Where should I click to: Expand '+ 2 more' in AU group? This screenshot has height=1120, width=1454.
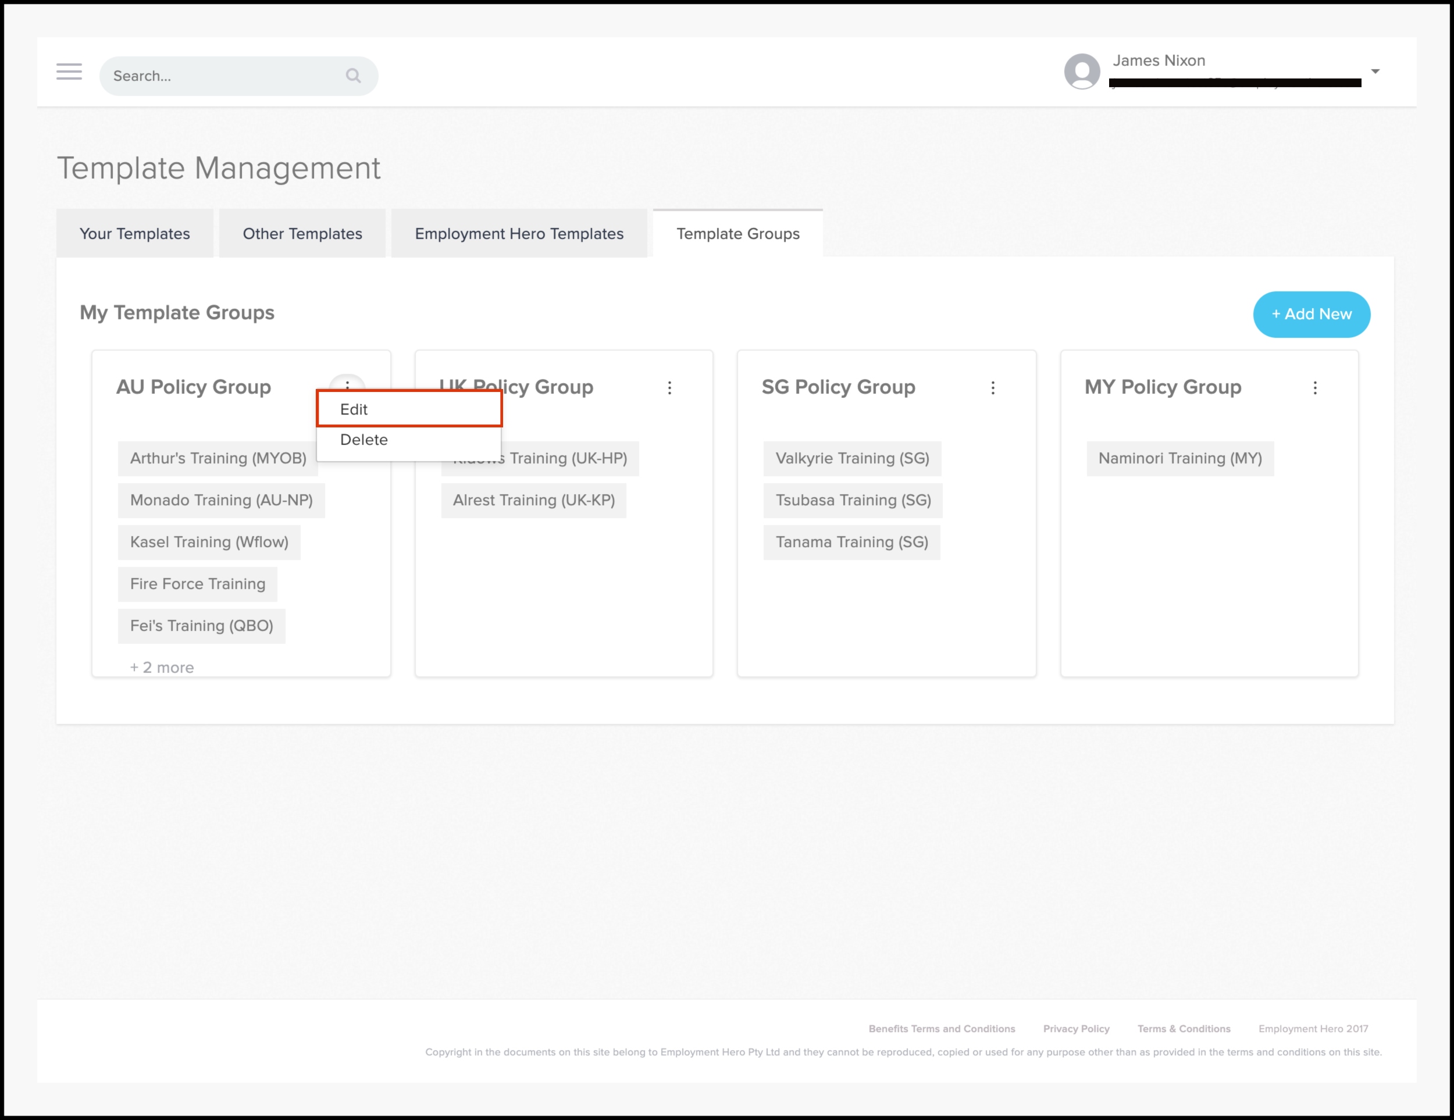(x=162, y=668)
